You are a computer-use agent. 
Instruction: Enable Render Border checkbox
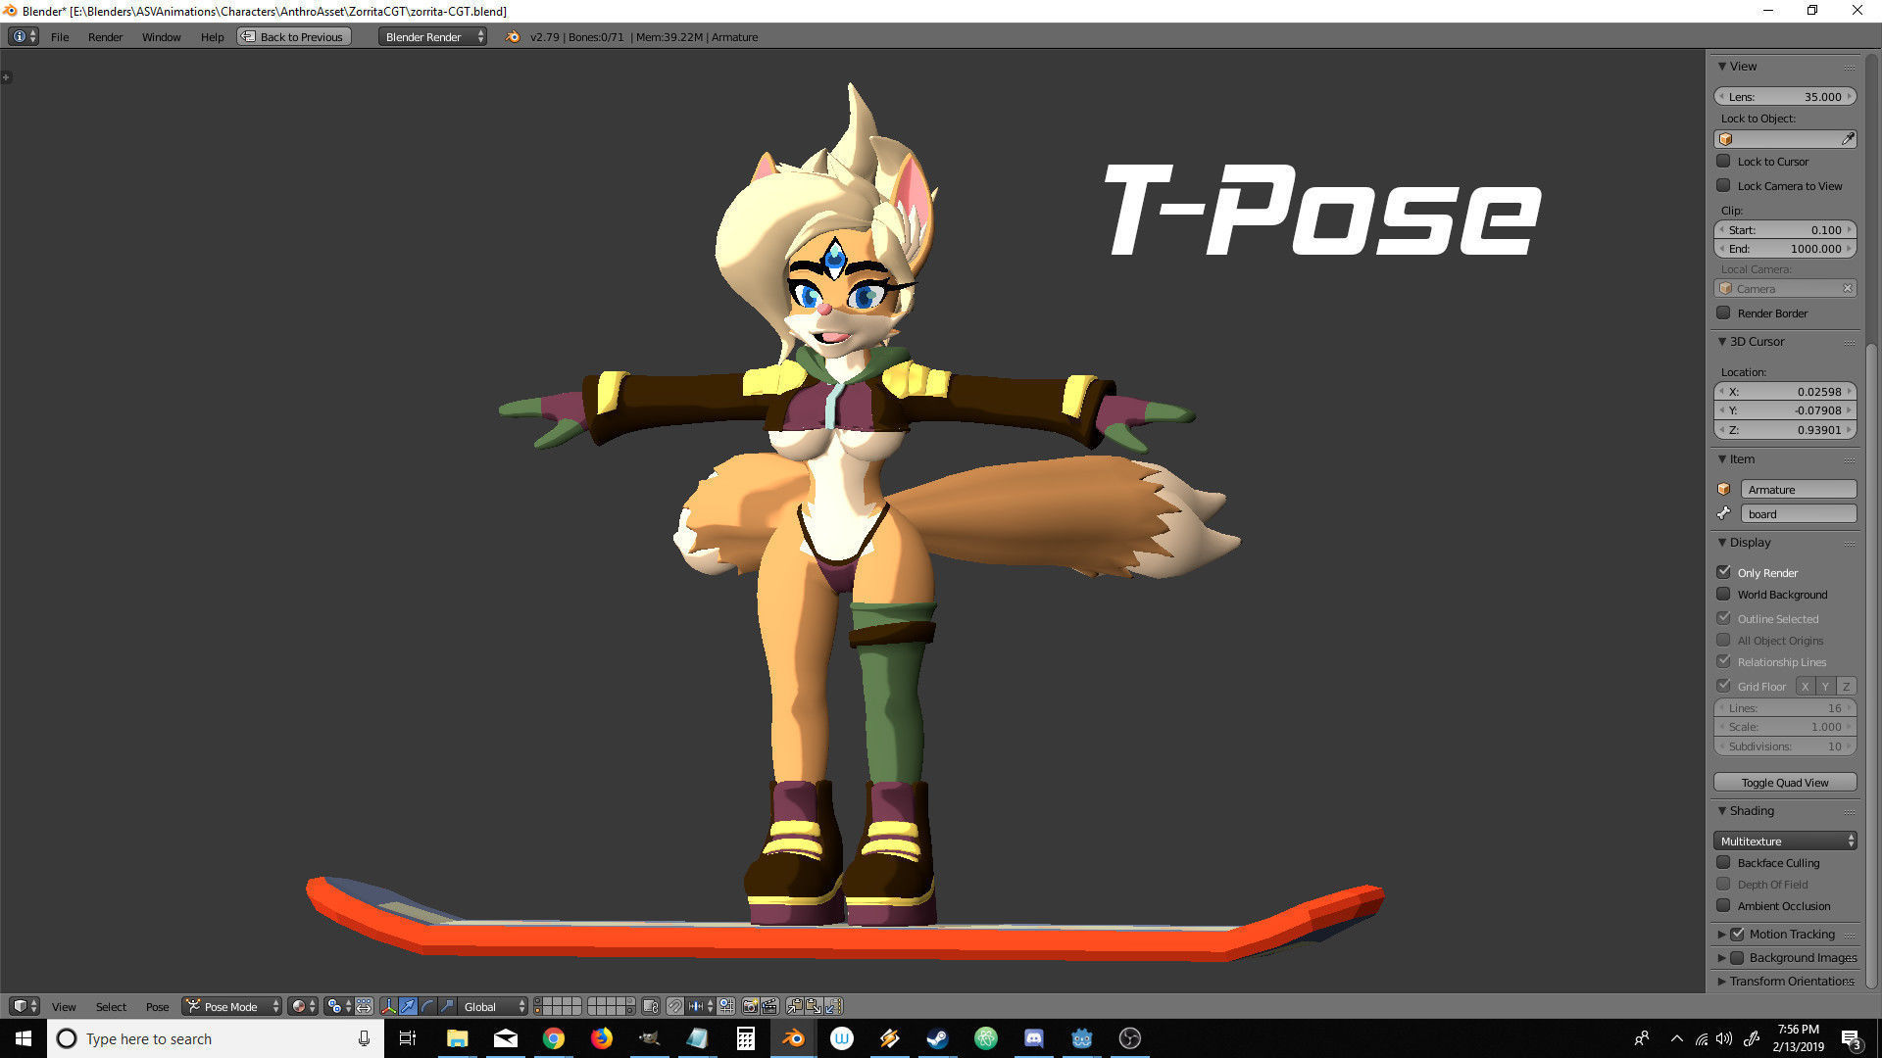point(1723,313)
